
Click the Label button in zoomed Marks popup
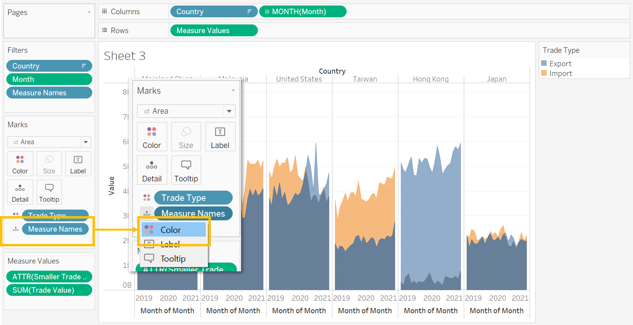[220, 137]
